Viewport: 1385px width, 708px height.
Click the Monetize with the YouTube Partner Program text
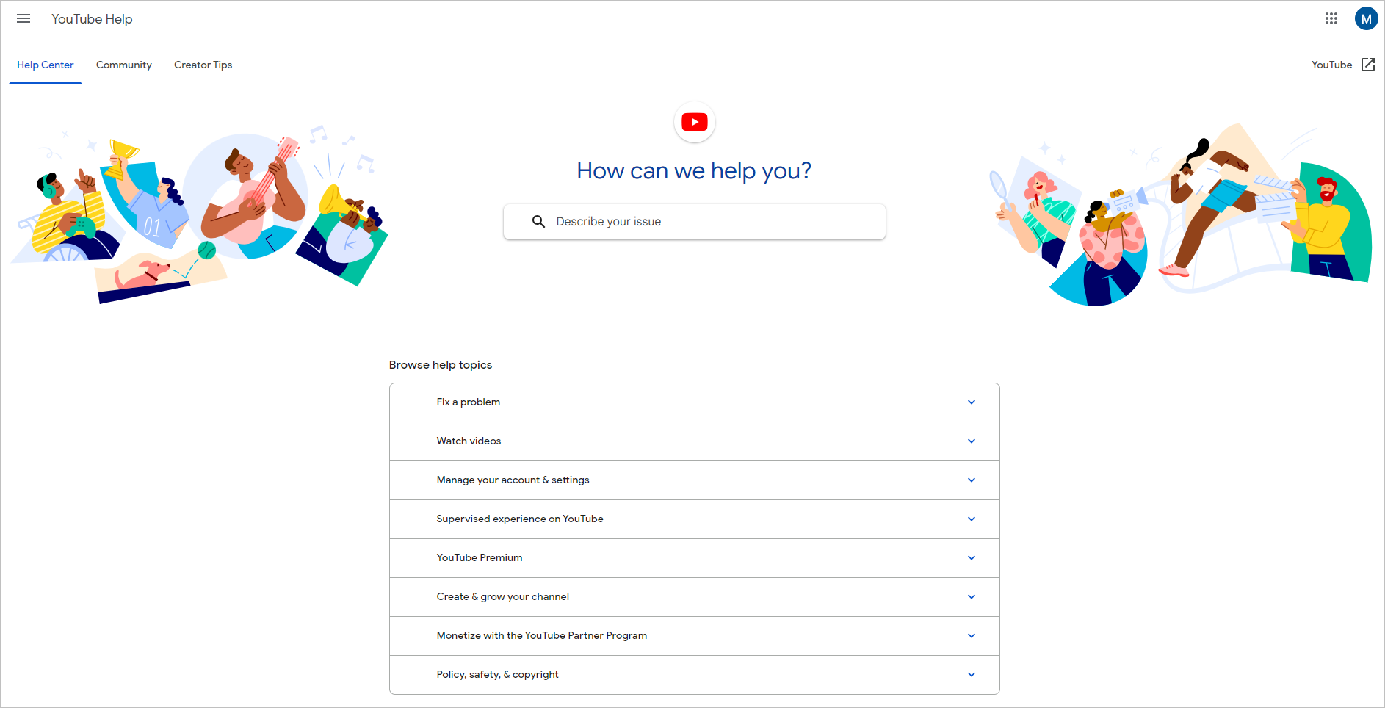542,636
